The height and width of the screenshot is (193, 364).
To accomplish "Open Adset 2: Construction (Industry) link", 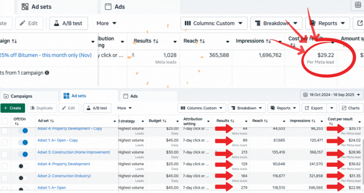I will coord(64,176).
